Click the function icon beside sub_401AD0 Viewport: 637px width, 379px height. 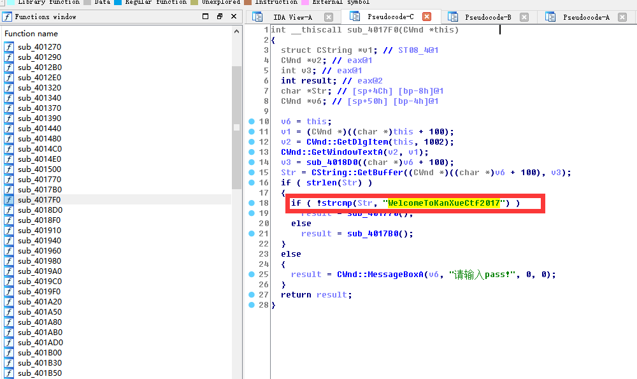tap(9, 343)
